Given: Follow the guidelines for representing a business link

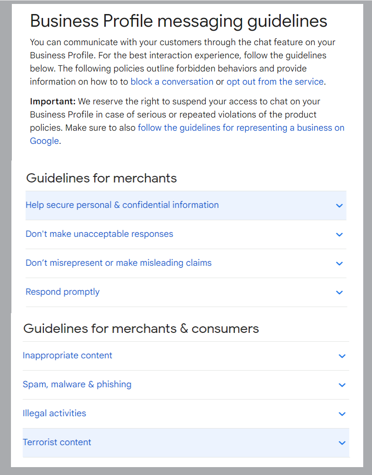Looking at the screenshot, I should tap(241, 128).
